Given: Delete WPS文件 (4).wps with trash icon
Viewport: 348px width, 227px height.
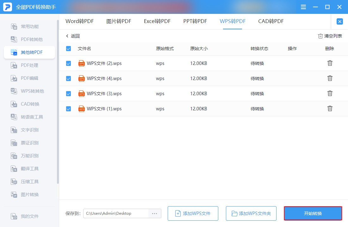Looking at the screenshot, I should (x=330, y=78).
